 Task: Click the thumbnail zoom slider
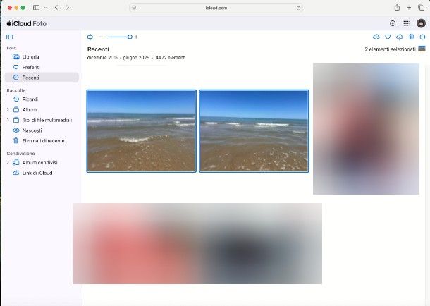[118, 37]
